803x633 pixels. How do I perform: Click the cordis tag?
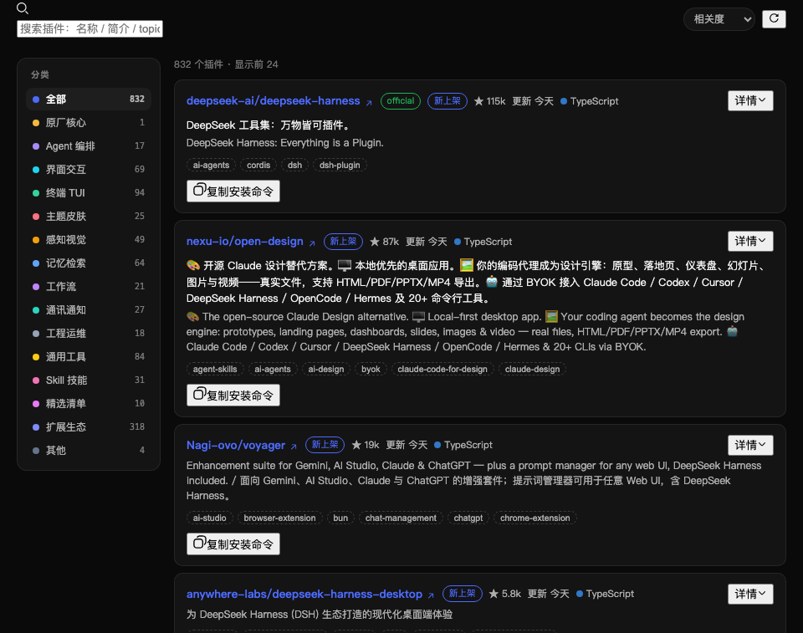pos(258,165)
